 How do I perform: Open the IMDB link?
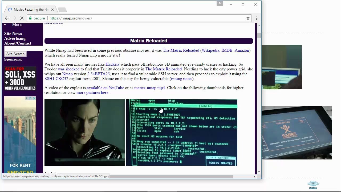click(227, 50)
